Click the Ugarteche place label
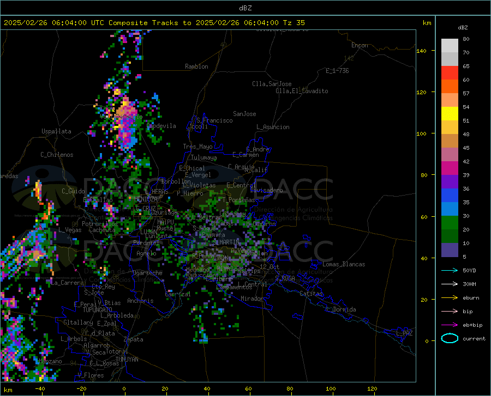This screenshot has height=396, width=491. pos(147,273)
